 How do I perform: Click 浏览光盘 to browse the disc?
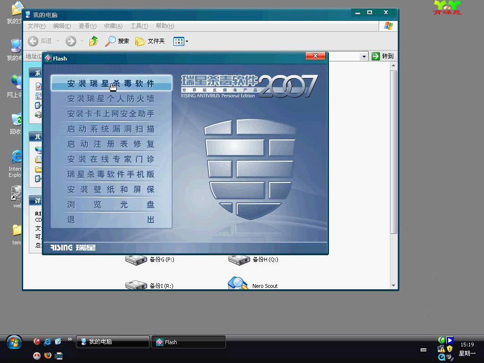pyautogui.click(x=111, y=204)
